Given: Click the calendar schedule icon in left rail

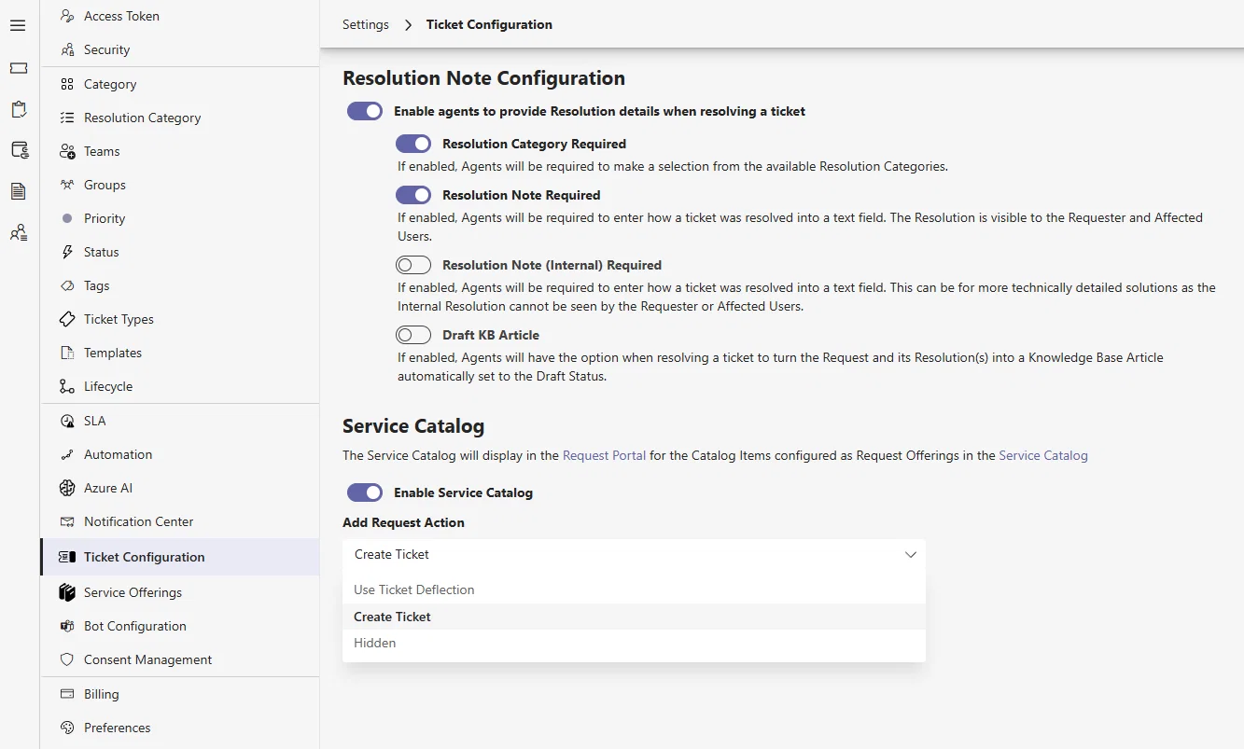Looking at the screenshot, I should click(x=19, y=150).
